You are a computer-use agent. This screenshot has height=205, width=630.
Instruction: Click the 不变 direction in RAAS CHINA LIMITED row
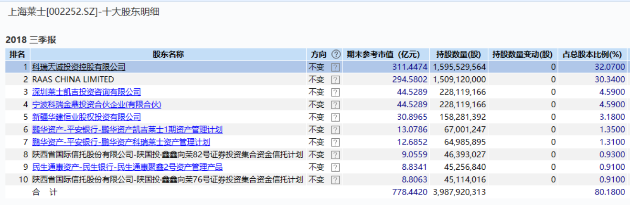[317, 80]
